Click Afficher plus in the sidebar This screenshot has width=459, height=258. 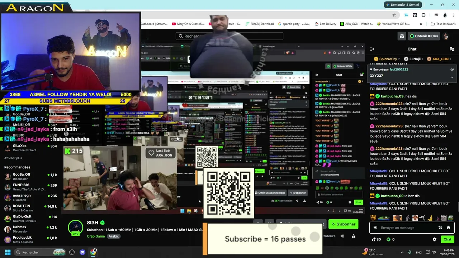click(x=13, y=158)
